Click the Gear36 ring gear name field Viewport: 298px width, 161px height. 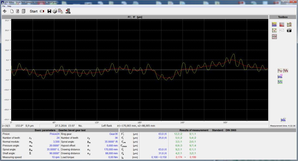tap(113, 134)
